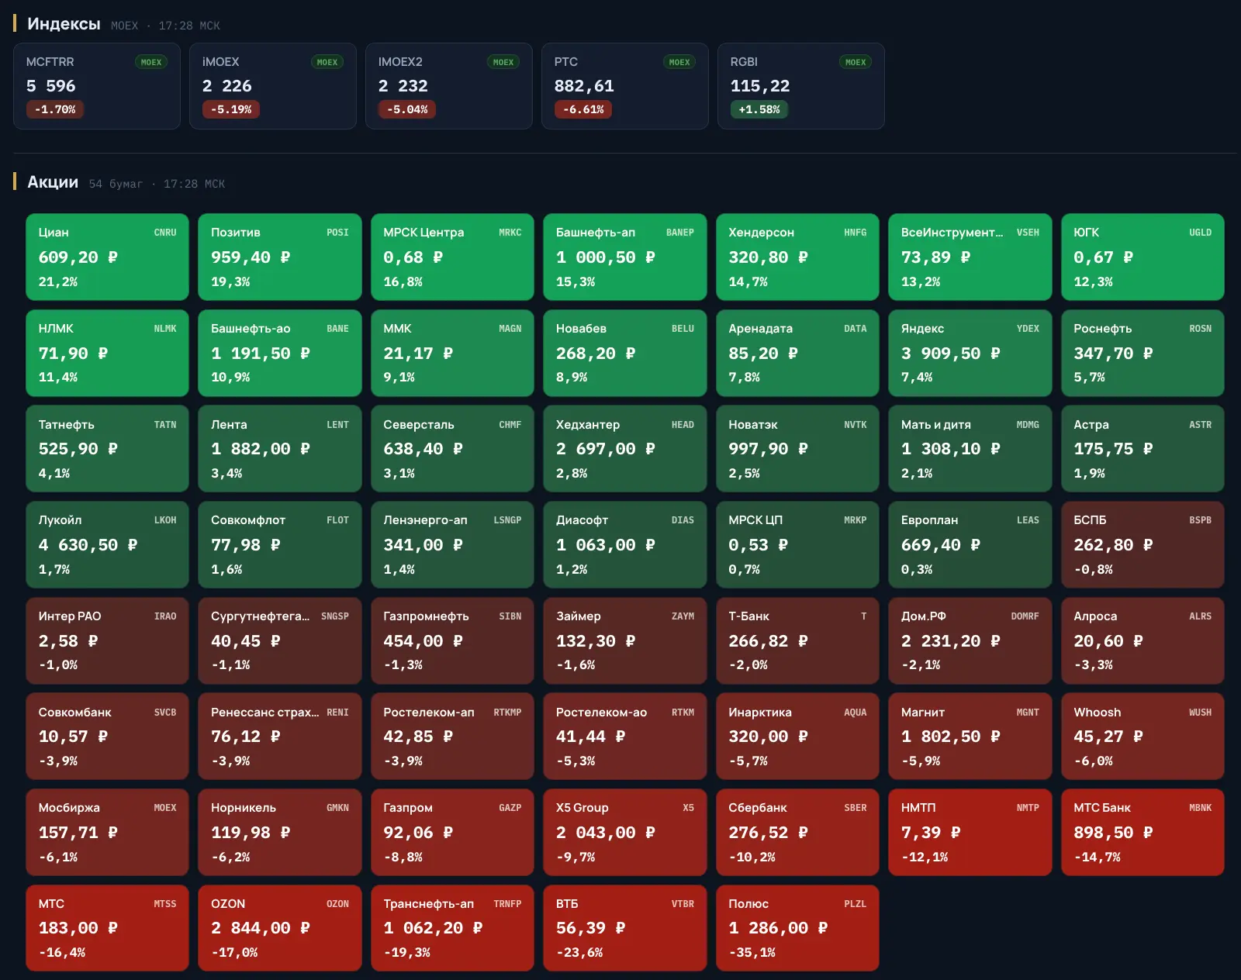
Task: Select the Дом.РФ (DOMRF) tile
Action: coord(970,640)
